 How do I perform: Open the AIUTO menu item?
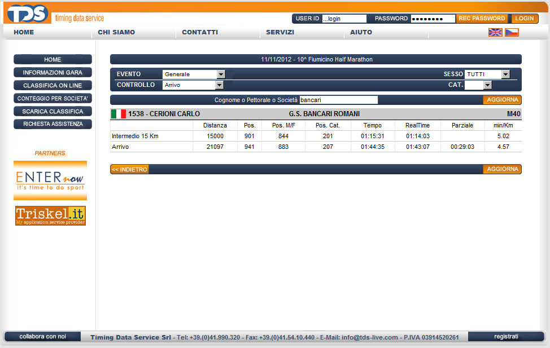[x=361, y=32]
